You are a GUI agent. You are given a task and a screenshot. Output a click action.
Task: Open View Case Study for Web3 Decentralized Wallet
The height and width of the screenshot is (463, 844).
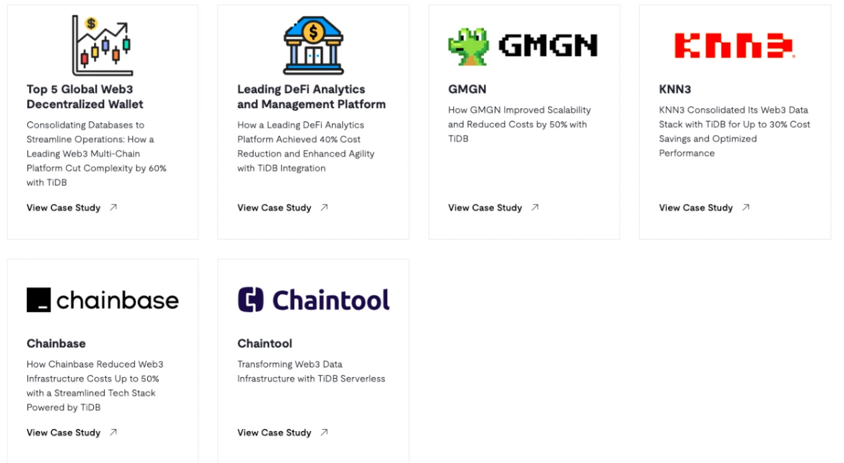(x=72, y=207)
